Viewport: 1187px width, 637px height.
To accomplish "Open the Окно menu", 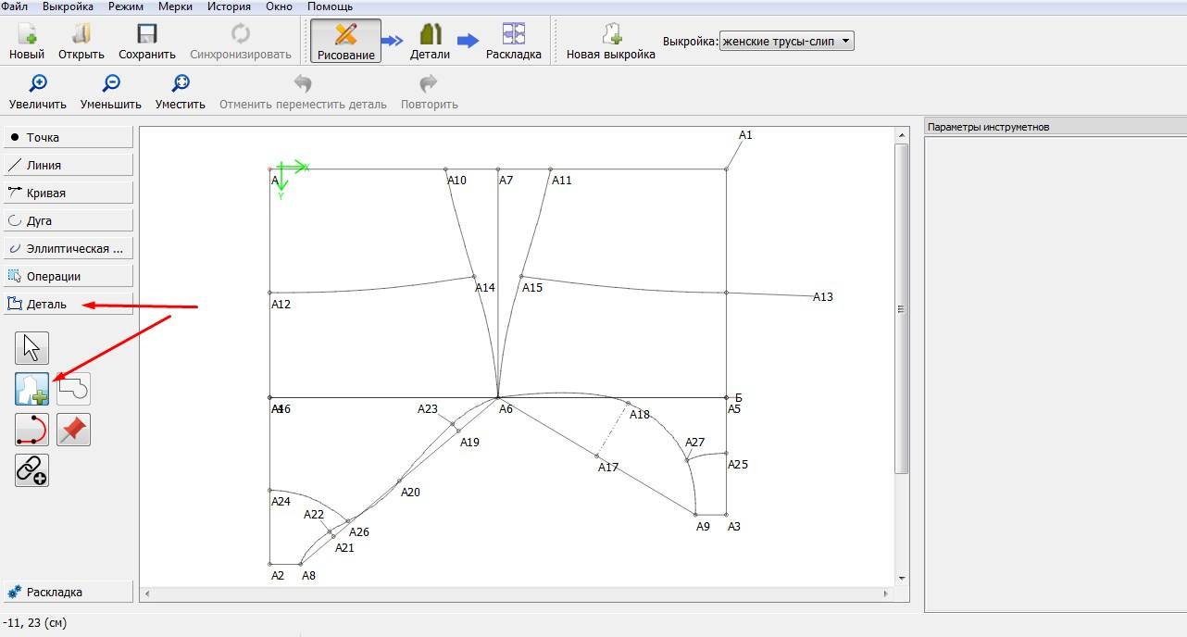I will [x=280, y=6].
